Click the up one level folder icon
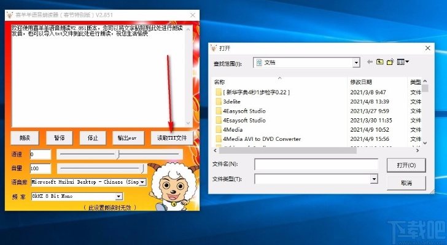 click(x=380, y=62)
